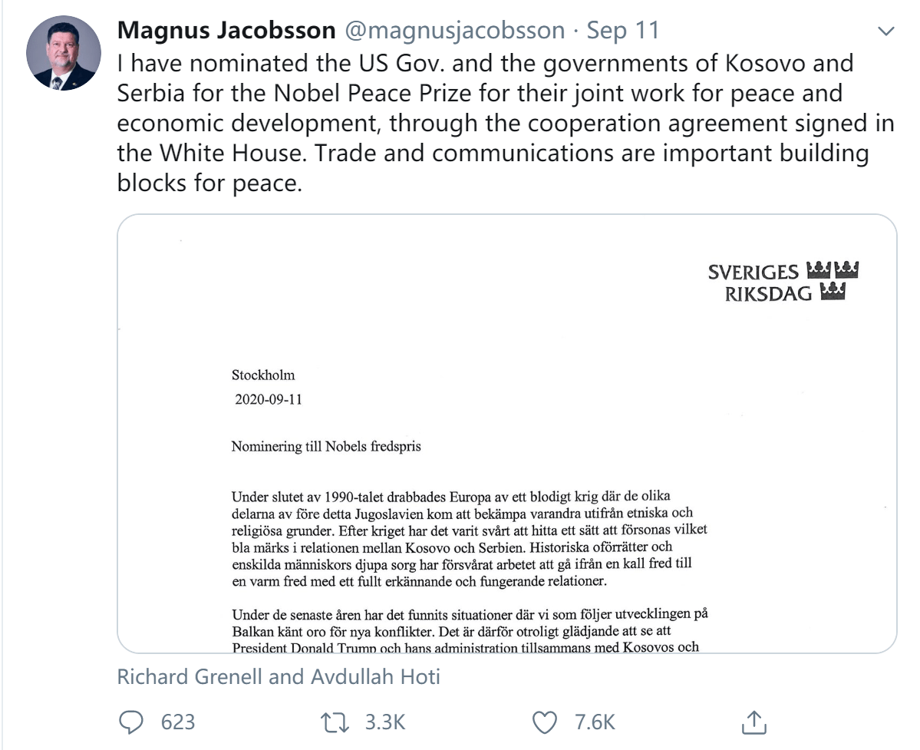
Task: Open the Sep 11 timestamp permalink
Action: [623, 31]
